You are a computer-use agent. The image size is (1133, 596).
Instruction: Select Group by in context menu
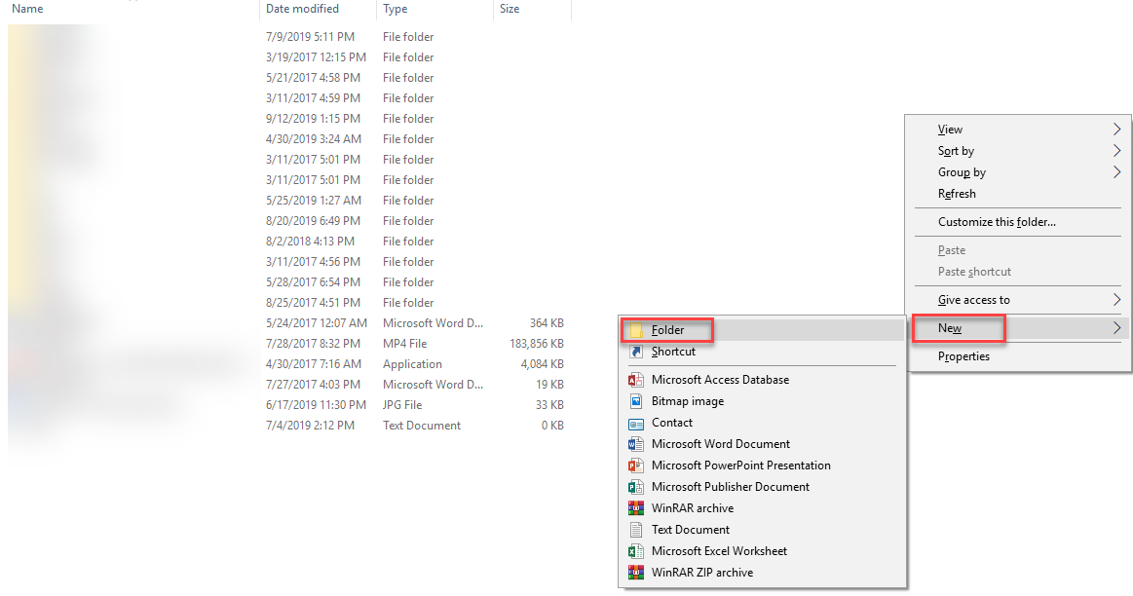point(1019,172)
